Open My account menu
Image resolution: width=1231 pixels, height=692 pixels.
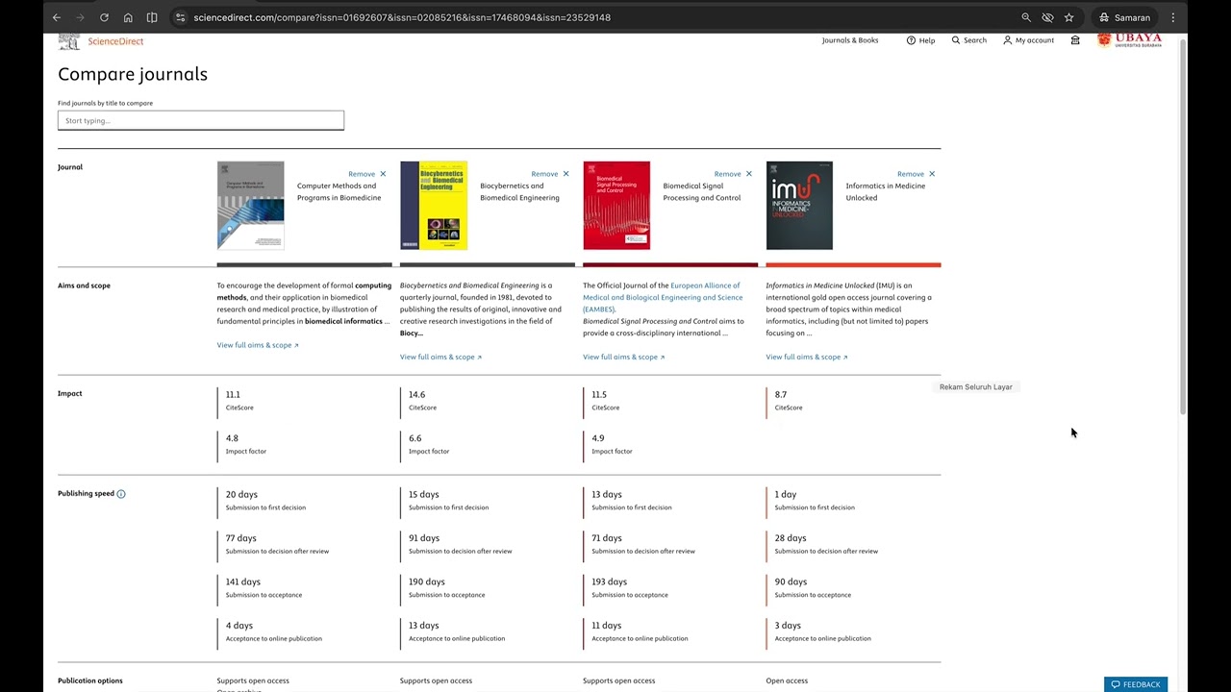1028,40
